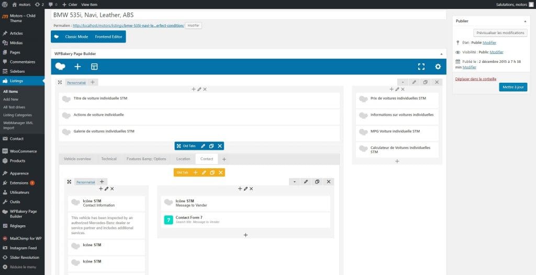
Task: Edit left column with its top pencil
Action: tap(199, 89)
